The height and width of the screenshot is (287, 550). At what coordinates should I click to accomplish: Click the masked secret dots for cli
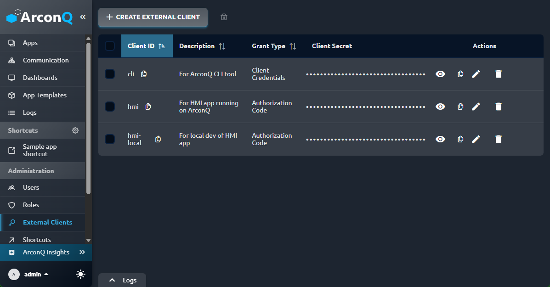pyautogui.click(x=365, y=74)
